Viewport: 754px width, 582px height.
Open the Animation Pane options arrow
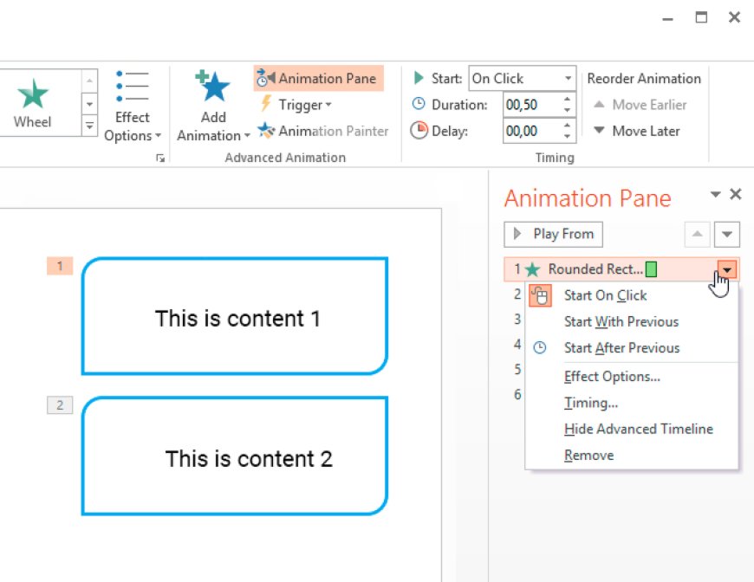pos(715,194)
